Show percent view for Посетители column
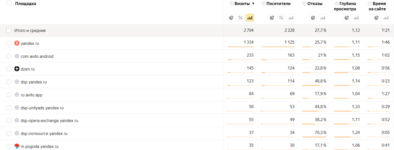Image resolution: width=394 pixels, height=150 pixels. (281, 18)
